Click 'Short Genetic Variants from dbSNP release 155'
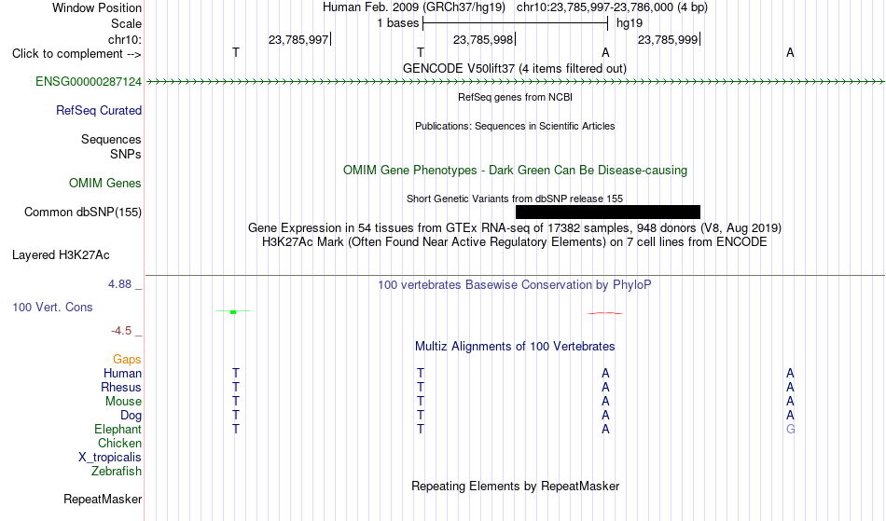The width and height of the screenshot is (886, 521). coord(515,199)
